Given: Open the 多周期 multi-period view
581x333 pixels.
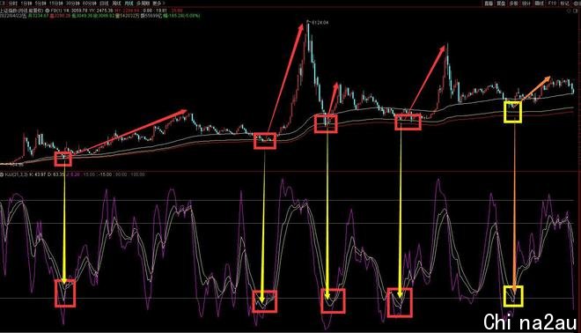Looking at the screenshot, I should click(x=143, y=3).
